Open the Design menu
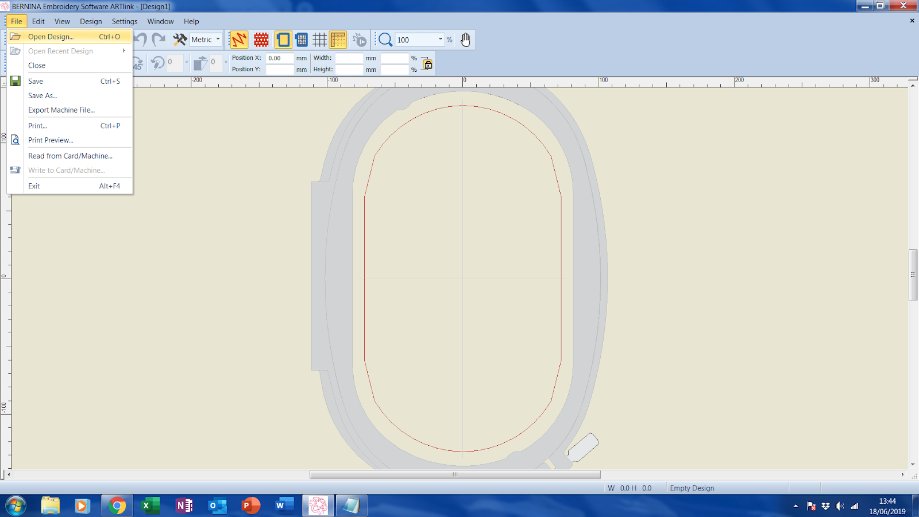The width and height of the screenshot is (919, 517). [x=91, y=21]
